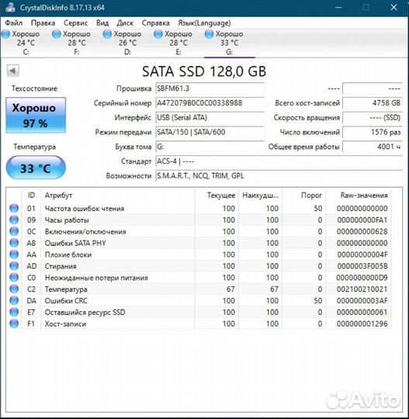Select the Плохие блоки attribute text
This screenshot has height=419, width=409.
pos(68,255)
